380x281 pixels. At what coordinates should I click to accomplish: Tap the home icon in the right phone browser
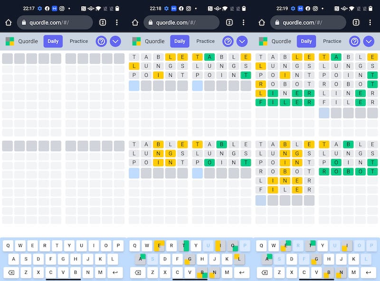pos(262,22)
